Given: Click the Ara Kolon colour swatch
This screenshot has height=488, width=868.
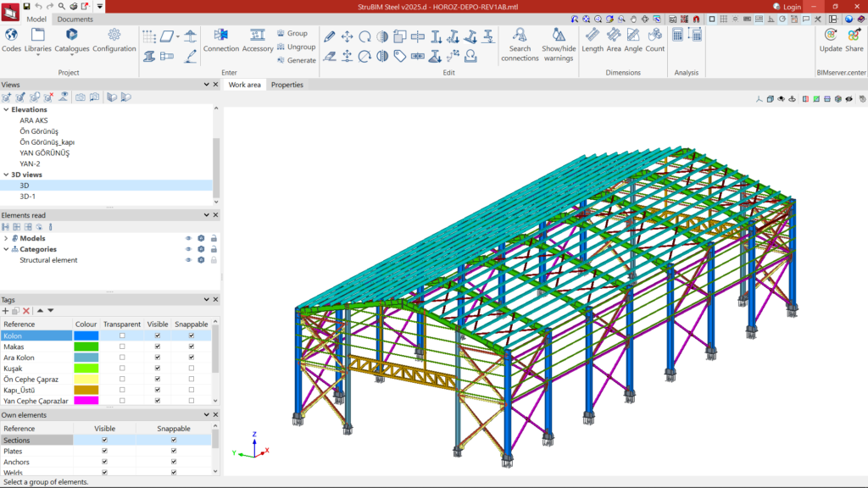Looking at the screenshot, I should [86, 358].
